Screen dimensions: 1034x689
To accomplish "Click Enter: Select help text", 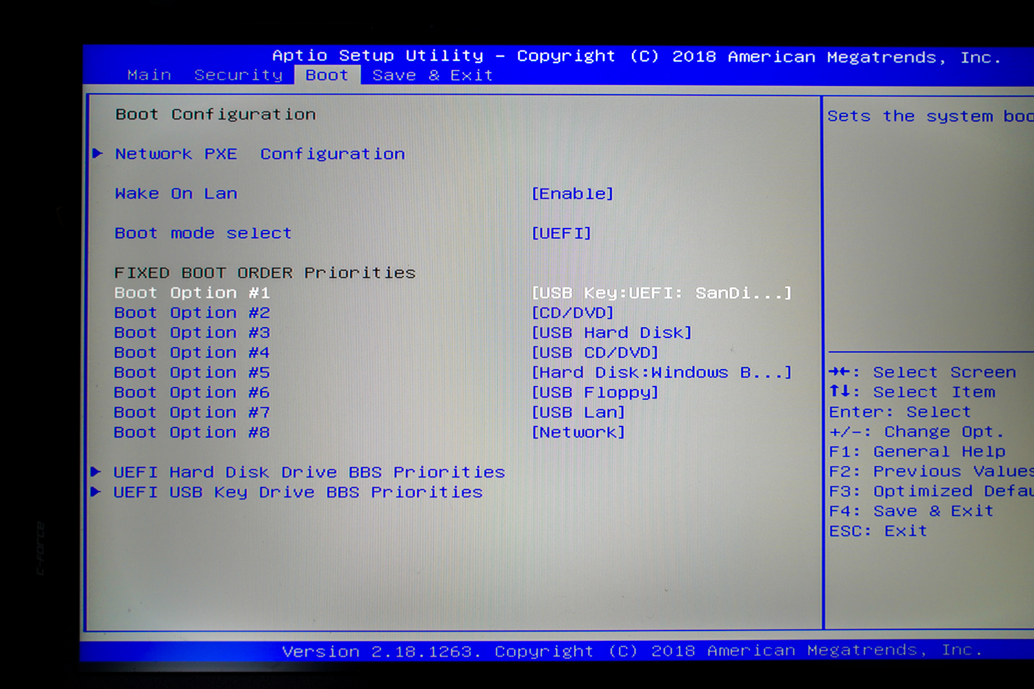I will click(x=900, y=412).
